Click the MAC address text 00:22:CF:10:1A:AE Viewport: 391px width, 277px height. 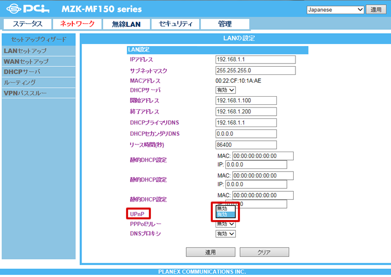238,81
